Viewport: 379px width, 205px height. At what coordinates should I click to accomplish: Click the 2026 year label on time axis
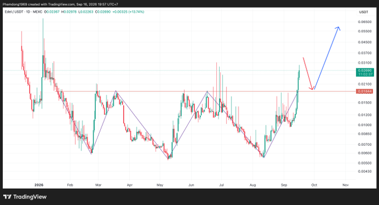[x=39, y=185]
